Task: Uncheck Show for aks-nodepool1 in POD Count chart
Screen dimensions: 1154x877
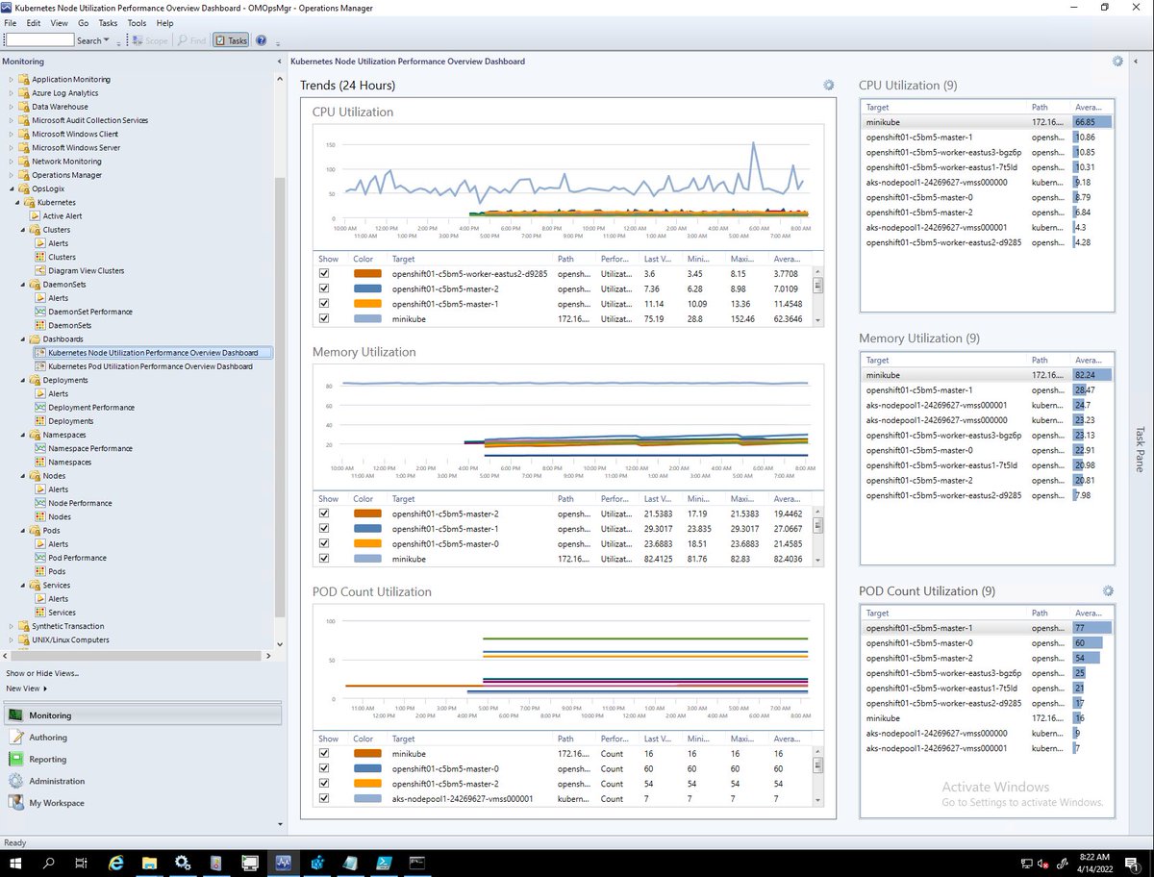Action: 324,798
